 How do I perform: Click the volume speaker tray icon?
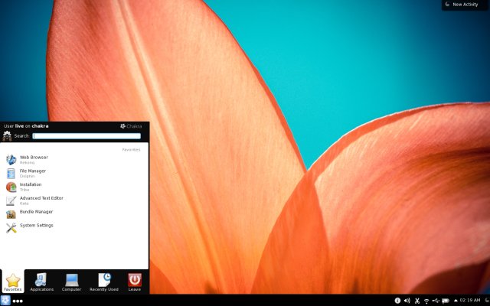pyautogui.click(x=407, y=301)
